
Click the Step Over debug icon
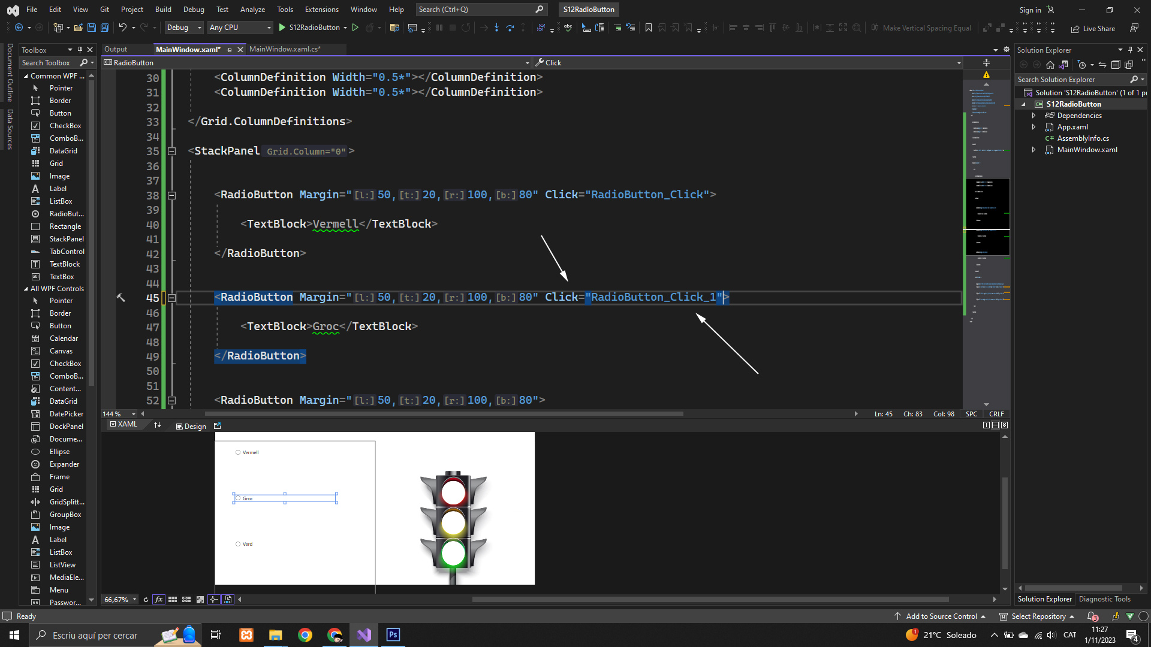point(510,28)
